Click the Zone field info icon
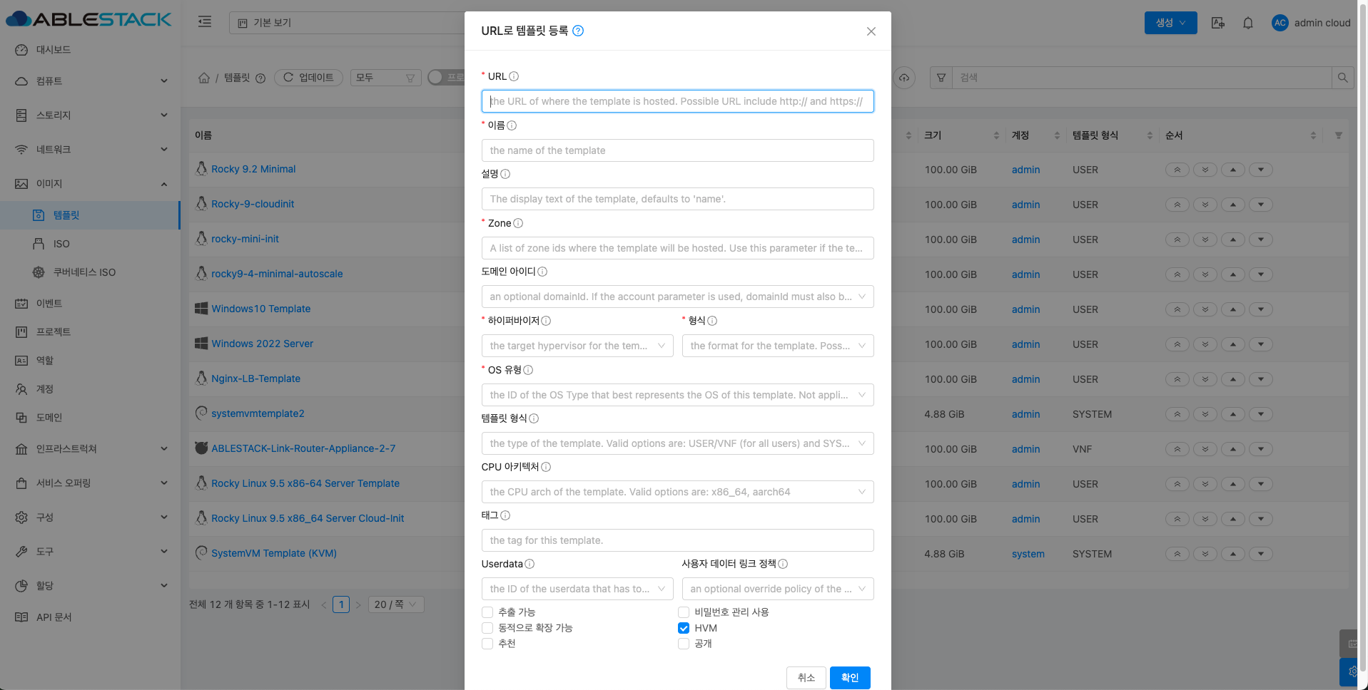1368x690 pixels. (x=518, y=223)
